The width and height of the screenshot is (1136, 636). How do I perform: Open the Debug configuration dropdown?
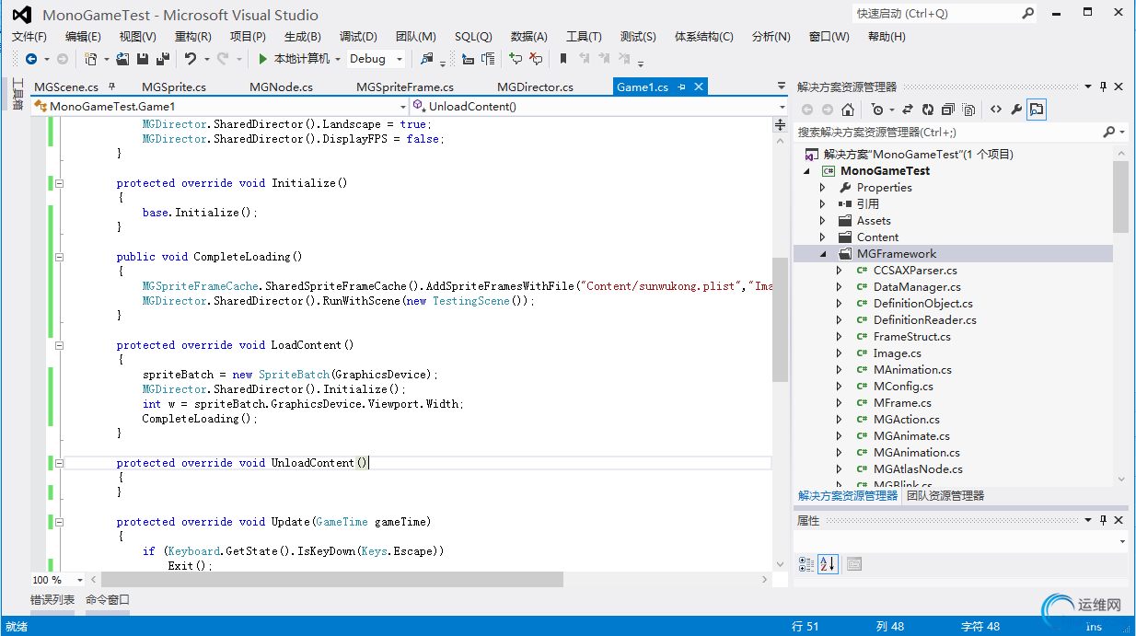pyautogui.click(x=400, y=59)
